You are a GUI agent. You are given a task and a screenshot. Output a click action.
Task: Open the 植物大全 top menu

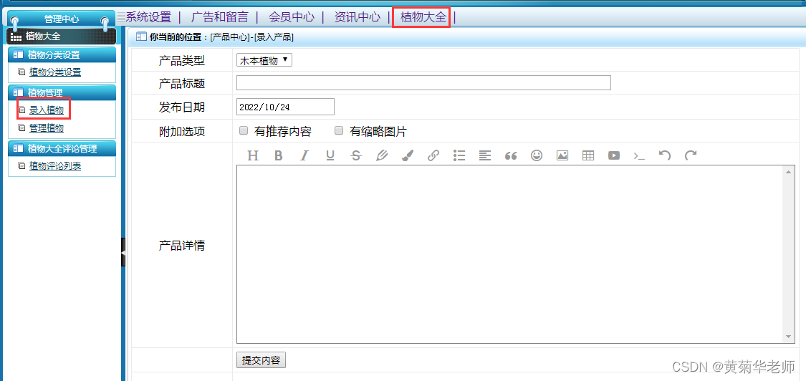click(423, 17)
